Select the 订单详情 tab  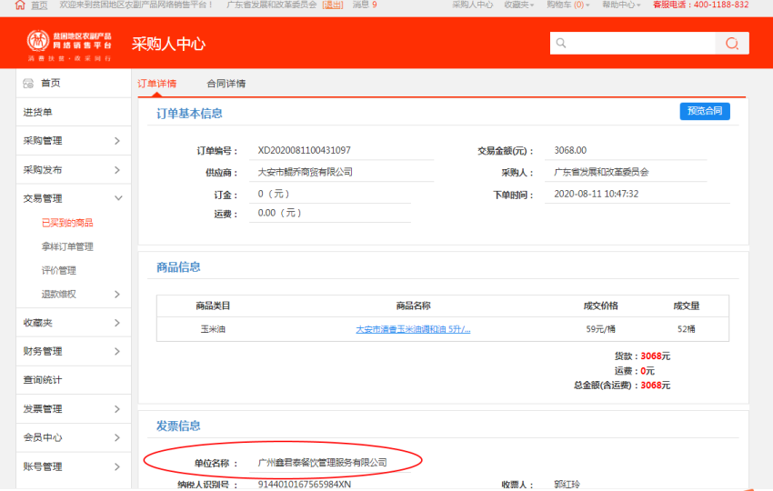[157, 84]
